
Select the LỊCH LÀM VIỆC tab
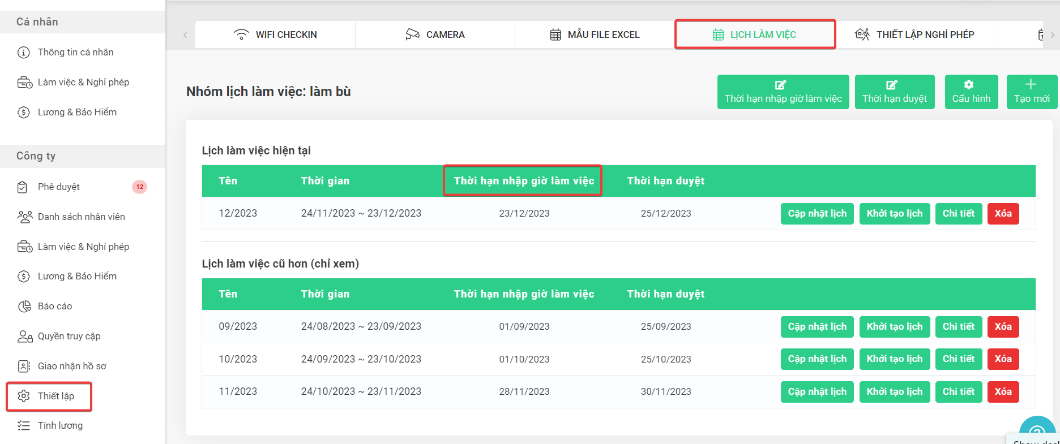[755, 35]
